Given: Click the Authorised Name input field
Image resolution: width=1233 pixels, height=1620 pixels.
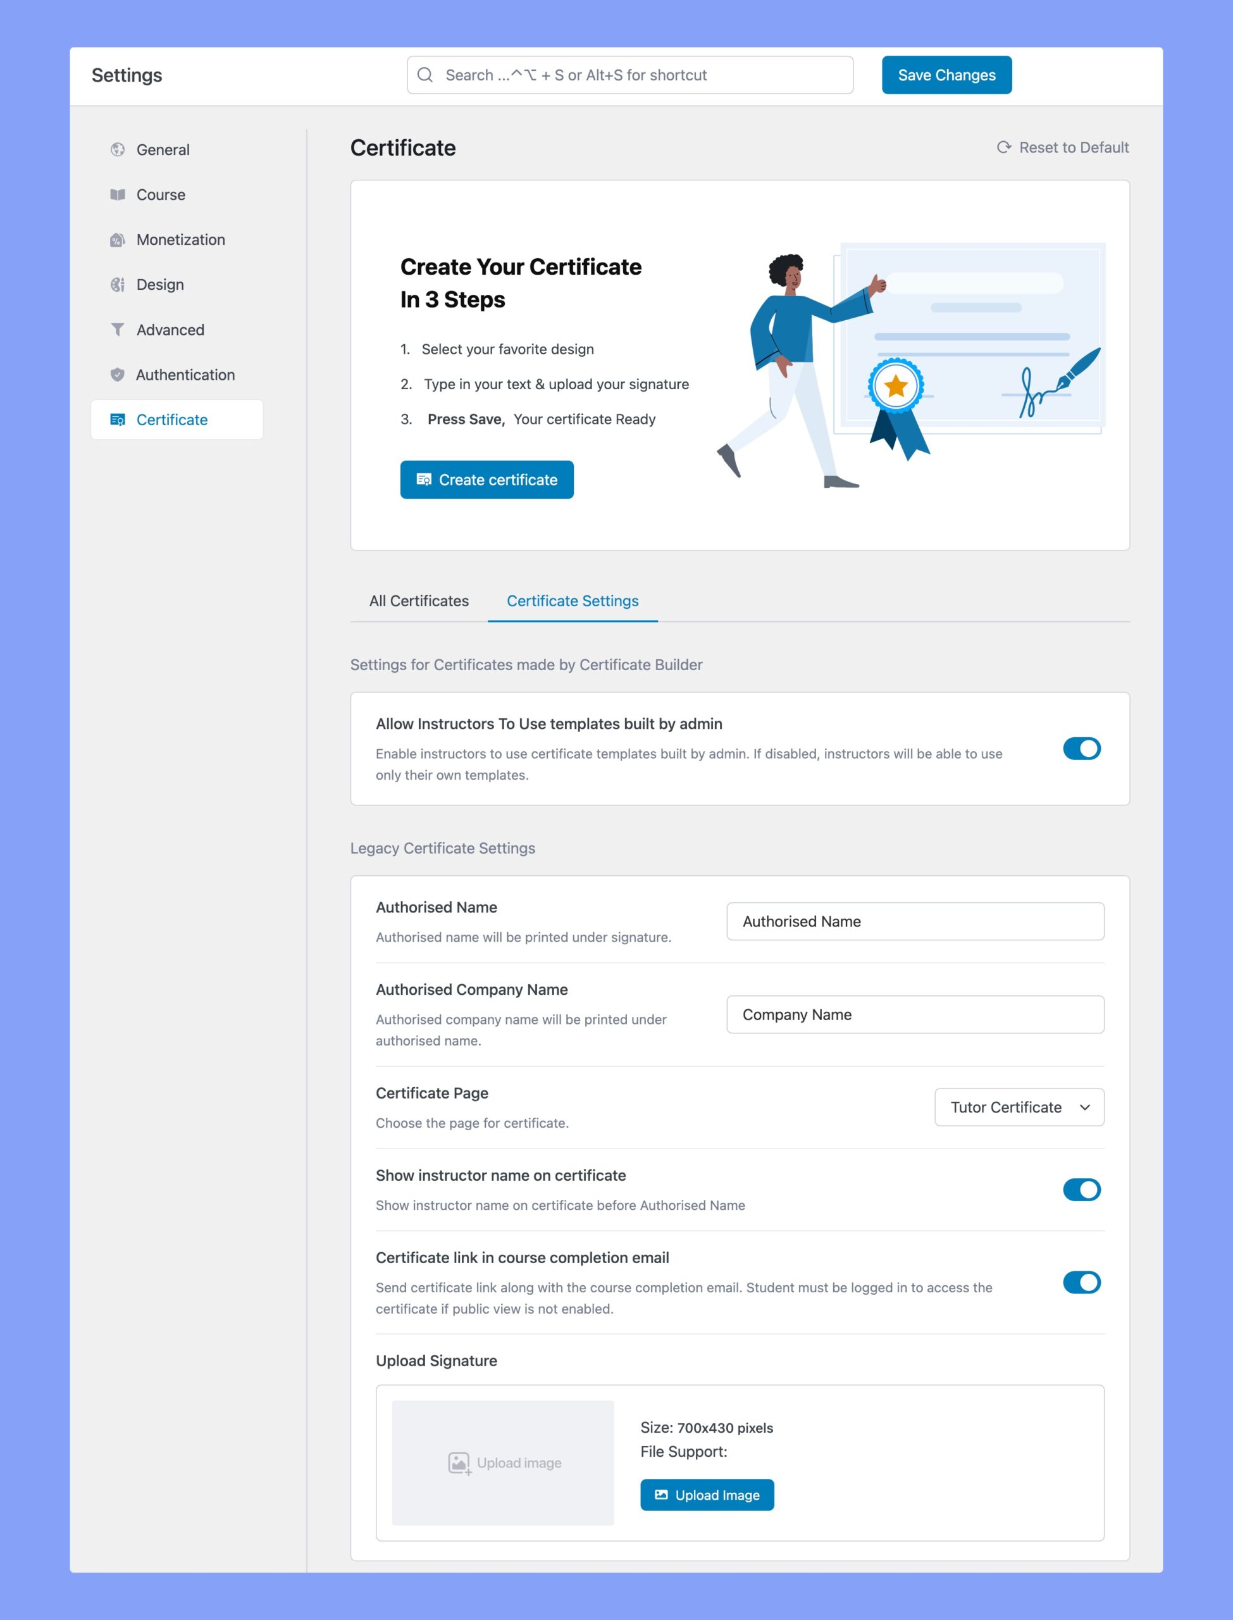Looking at the screenshot, I should click(914, 921).
